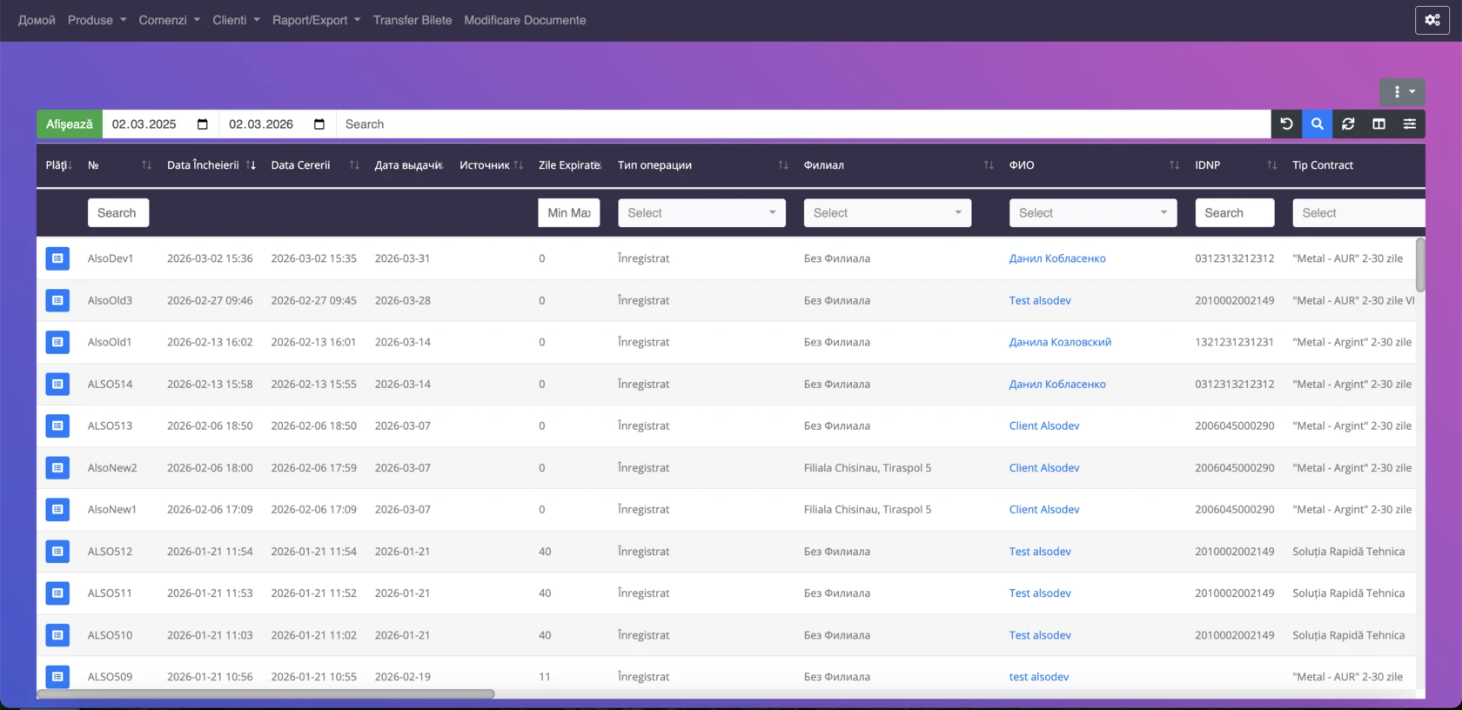
Task: Open test alsodev link in ALSO509 row
Action: click(1039, 676)
